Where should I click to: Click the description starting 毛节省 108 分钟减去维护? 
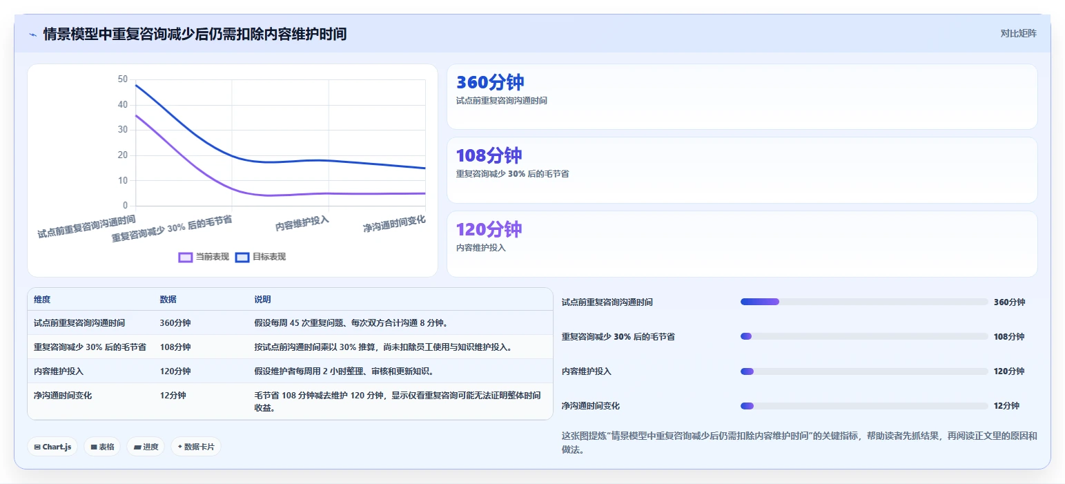click(x=398, y=401)
